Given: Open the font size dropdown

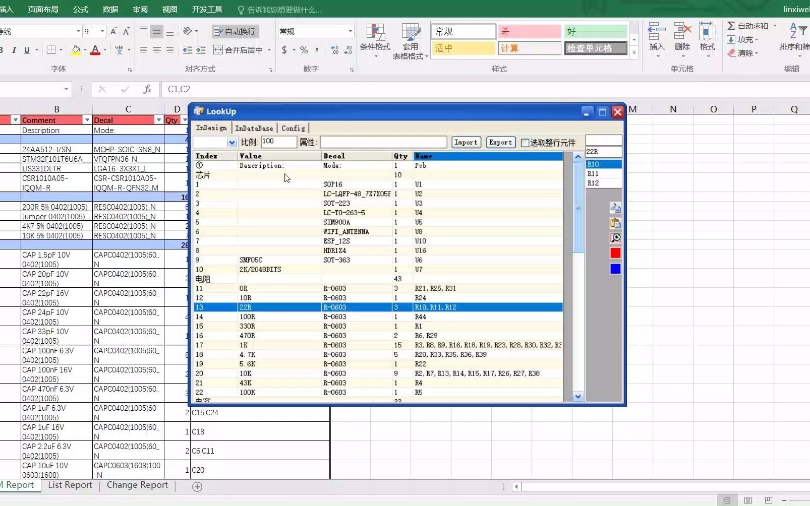Looking at the screenshot, I should coord(102,31).
